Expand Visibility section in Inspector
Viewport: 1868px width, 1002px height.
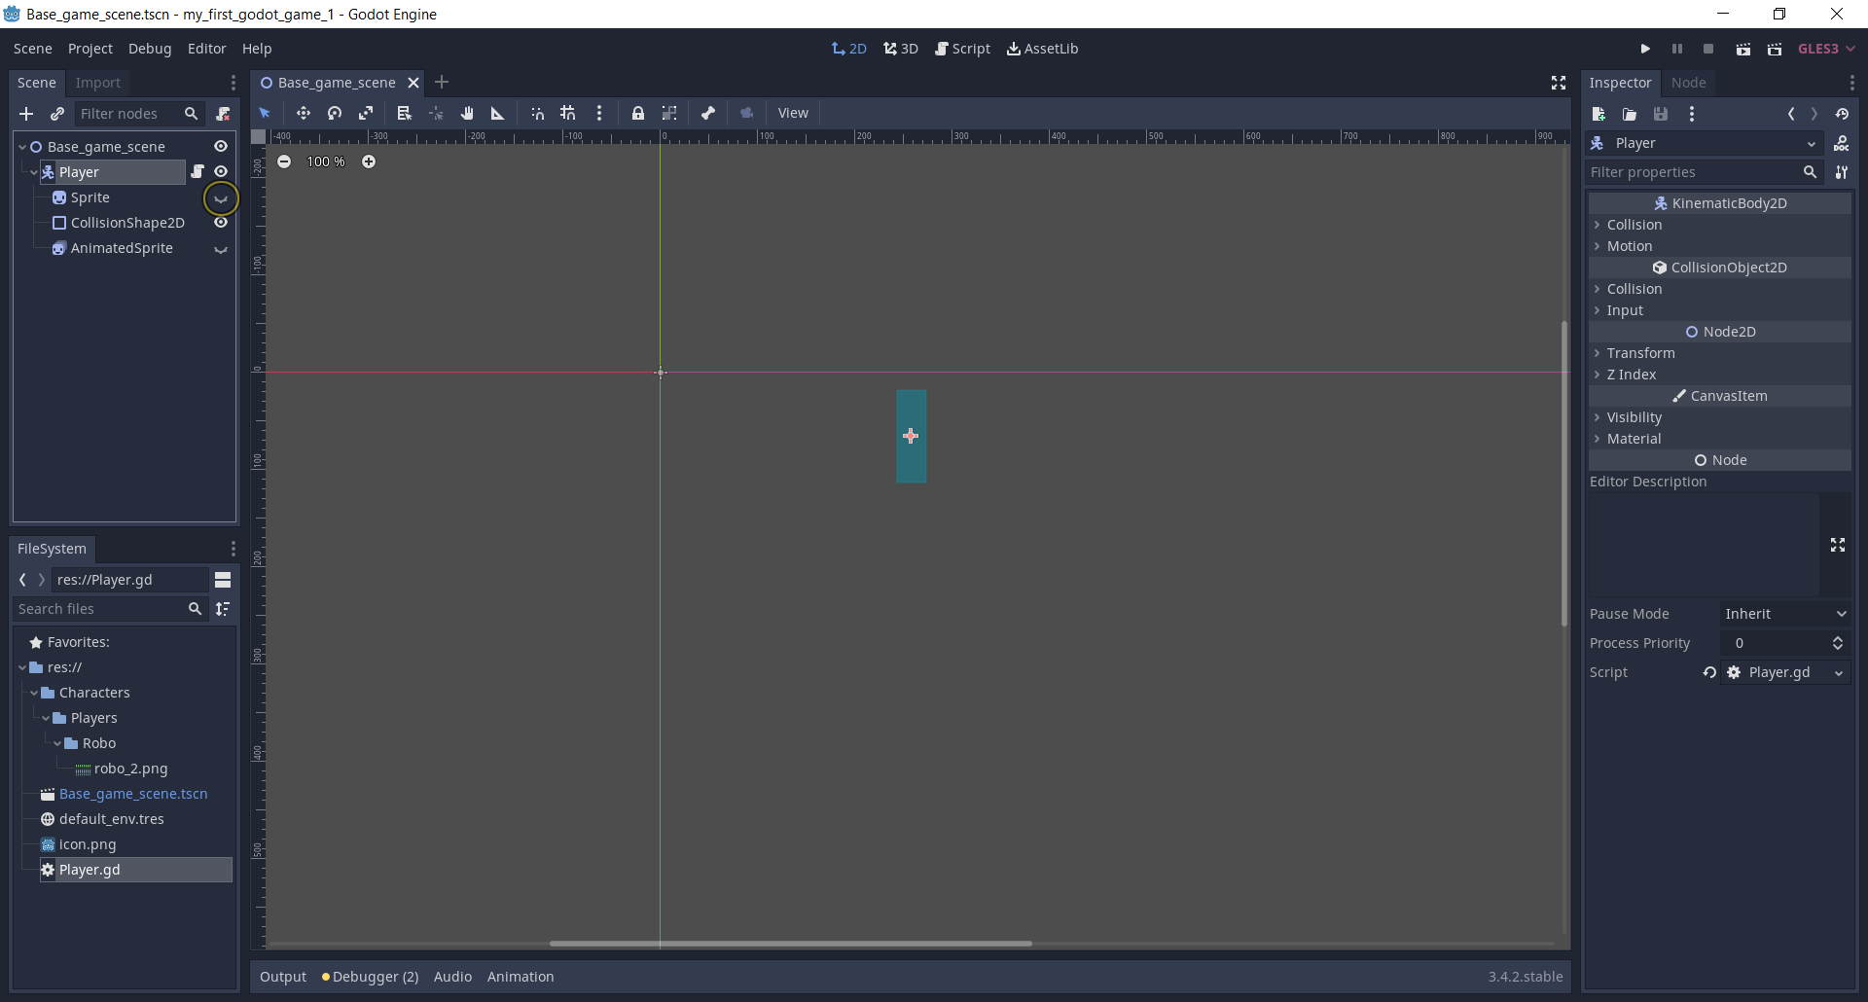[x=1720, y=417]
